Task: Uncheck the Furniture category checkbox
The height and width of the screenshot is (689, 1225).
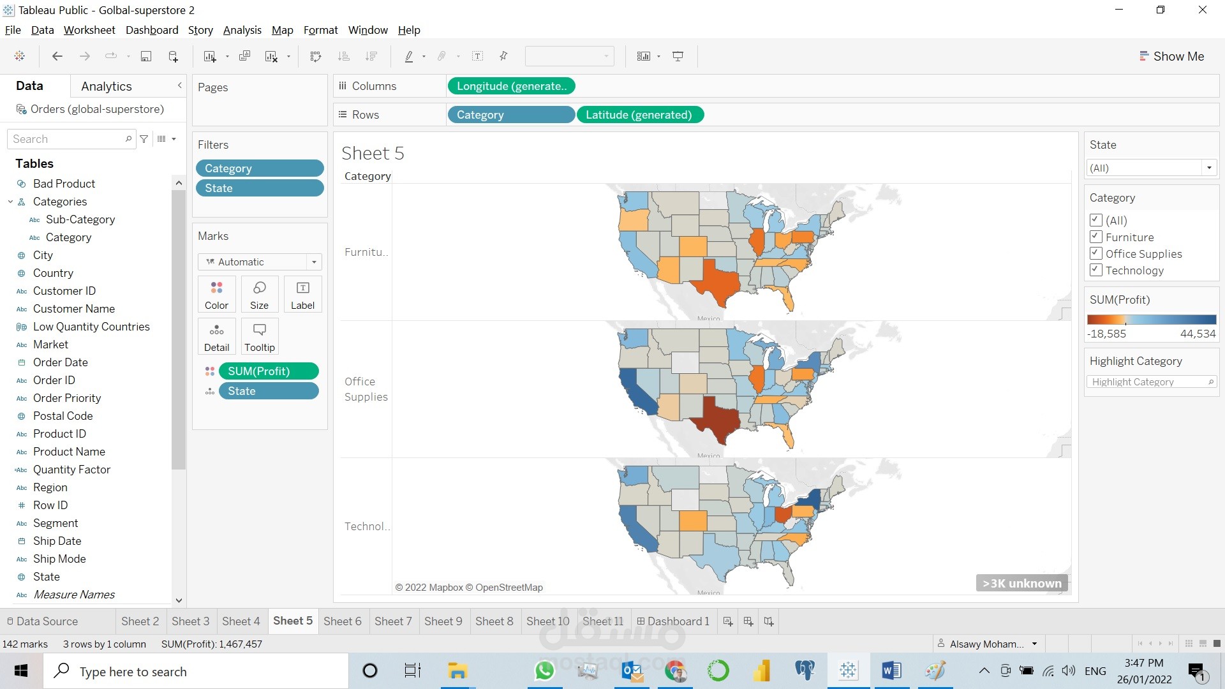Action: [1095, 237]
